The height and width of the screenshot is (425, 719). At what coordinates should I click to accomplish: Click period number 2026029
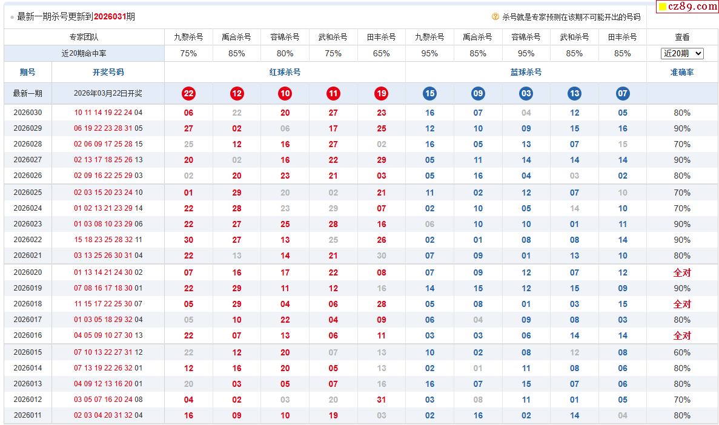[x=27, y=128]
